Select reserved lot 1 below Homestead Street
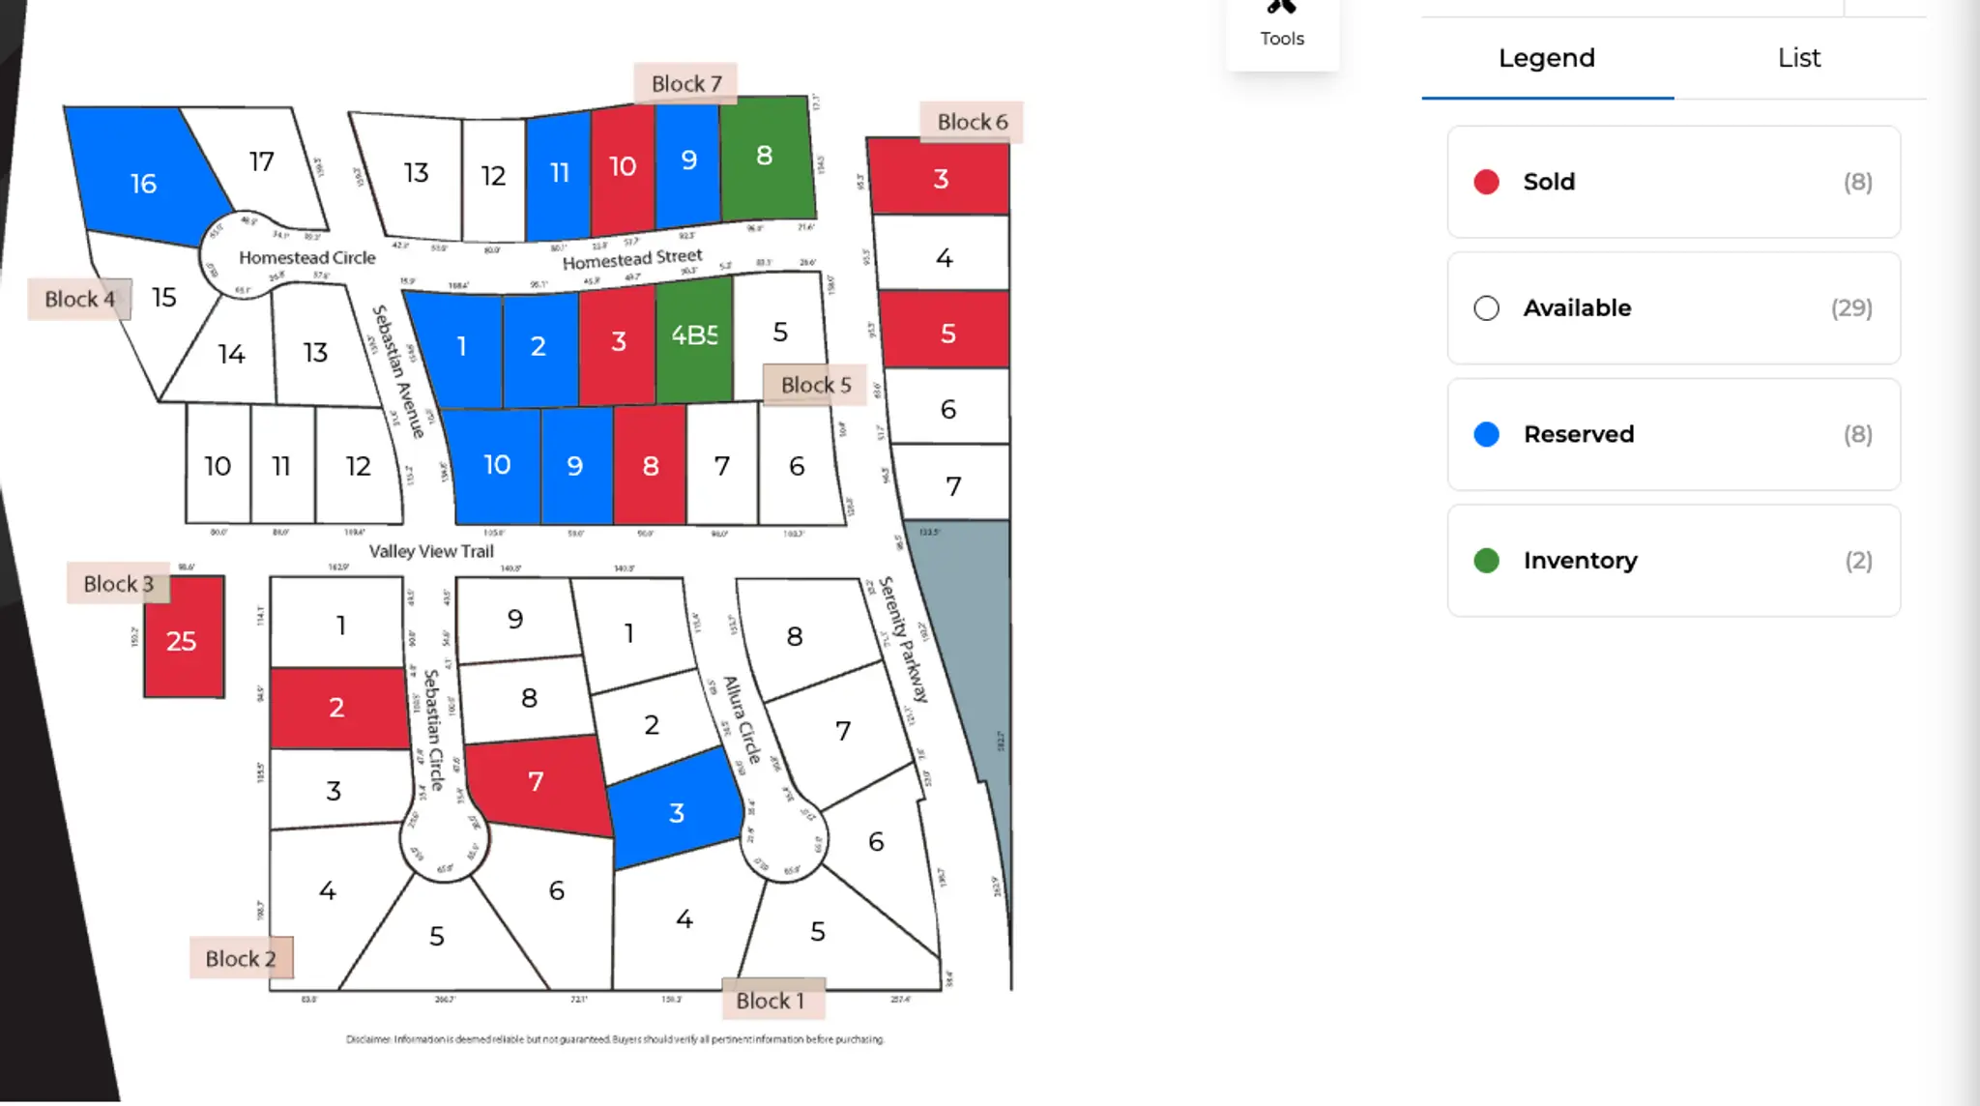The height and width of the screenshot is (1106, 1980). point(460,346)
